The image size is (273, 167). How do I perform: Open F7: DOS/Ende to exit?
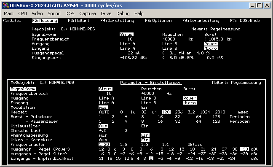pyautogui.click(x=245, y=21)
